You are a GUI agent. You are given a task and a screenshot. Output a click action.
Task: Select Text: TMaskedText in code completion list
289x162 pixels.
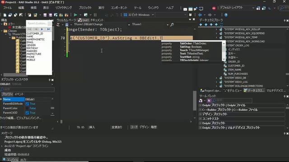coord(191,54)
